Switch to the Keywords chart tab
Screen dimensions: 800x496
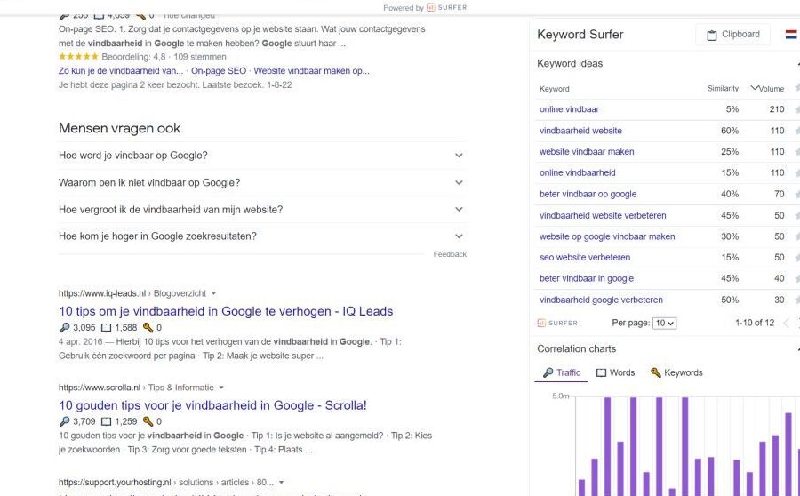[x=677, y=373]
